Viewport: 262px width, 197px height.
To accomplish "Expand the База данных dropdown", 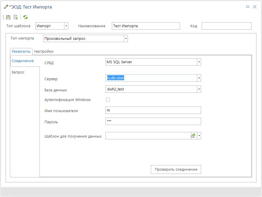I will pos(199,89).
